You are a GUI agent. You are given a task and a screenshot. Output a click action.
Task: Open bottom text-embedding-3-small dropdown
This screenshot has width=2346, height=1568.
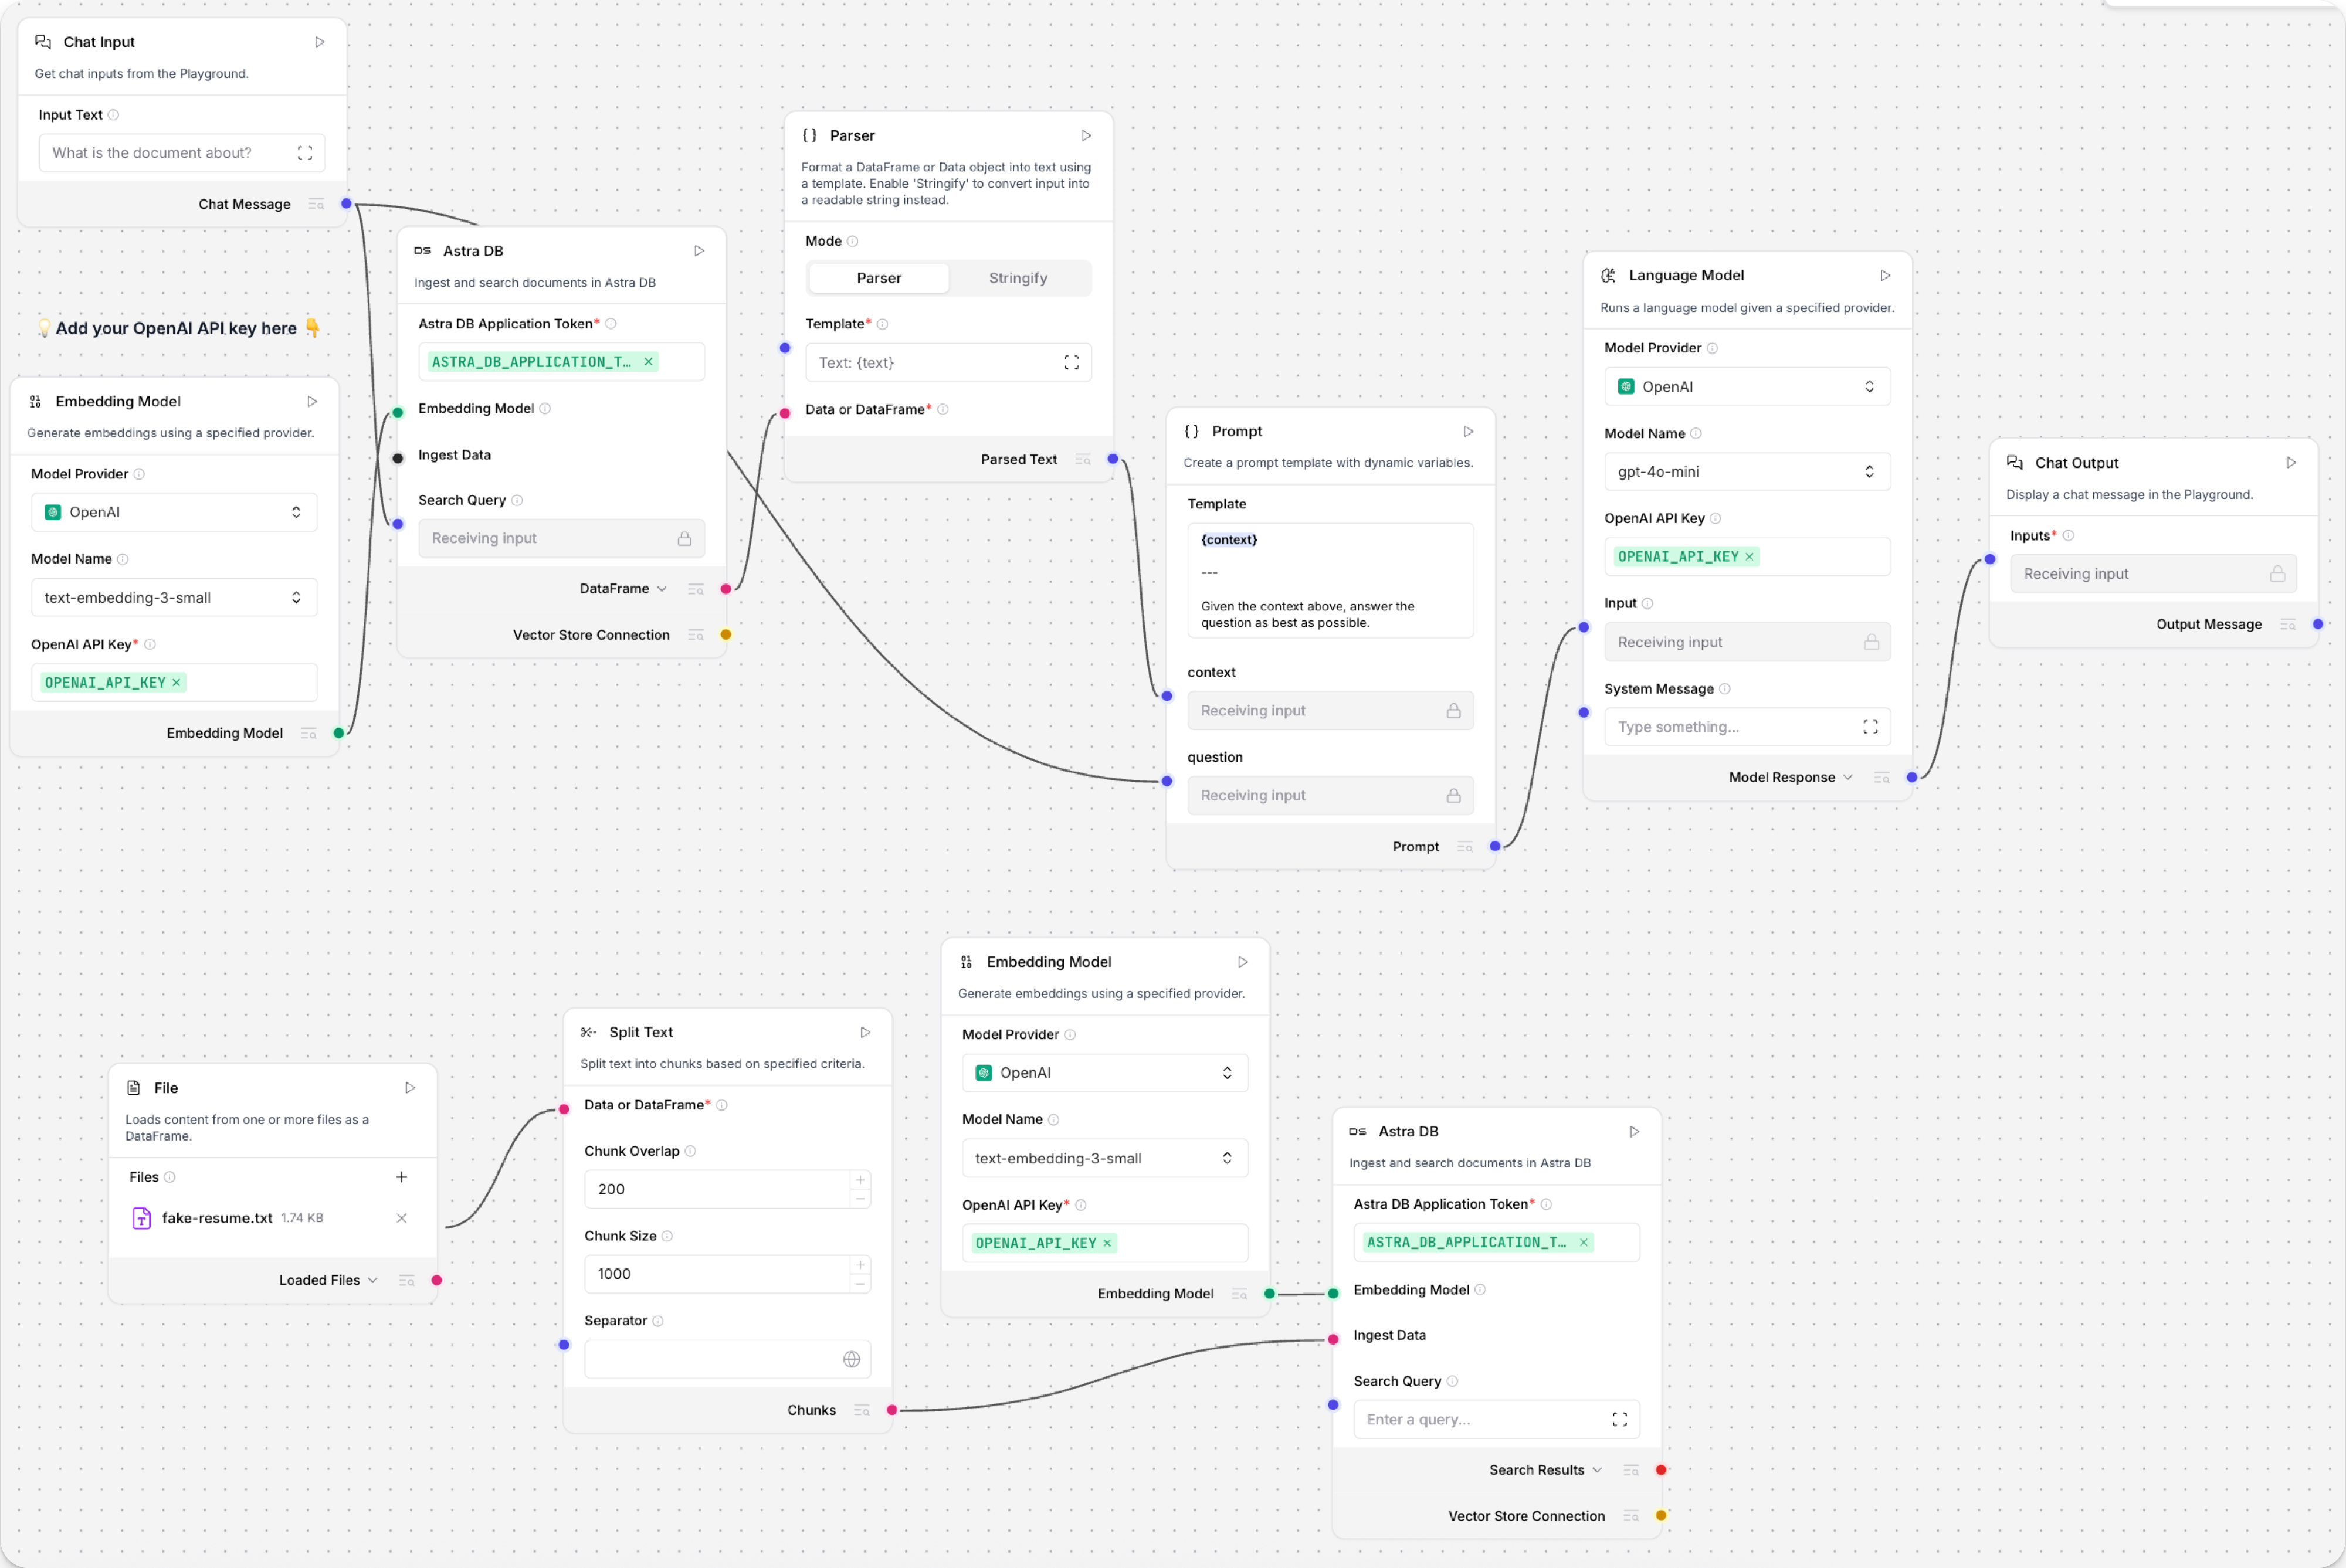1105,1158
